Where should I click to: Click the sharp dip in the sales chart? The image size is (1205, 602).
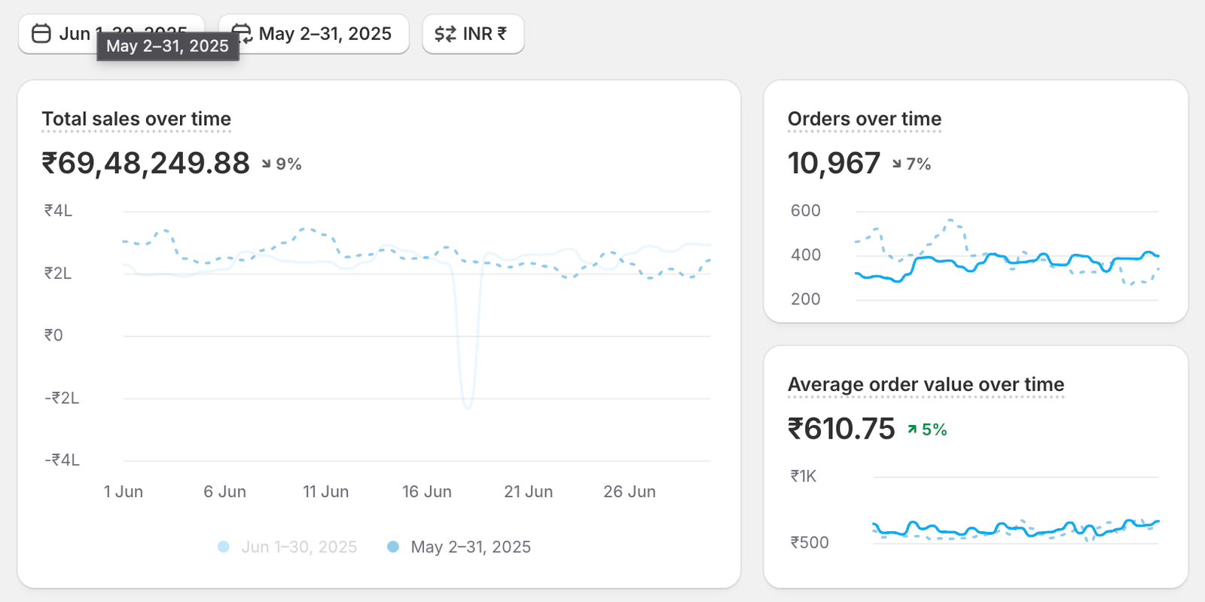click(x=468, y=405)
